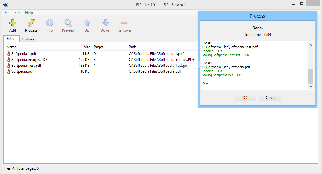322x174 pixels.
Task: Click the 10 KB size cell
Action: 85,71
